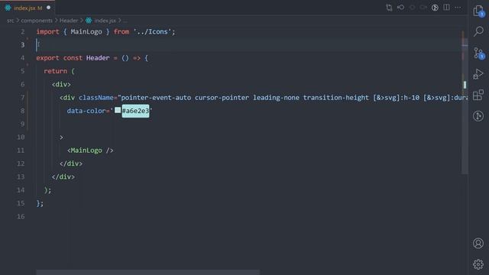
Task: Split the editor to the right
Action: point(446,8)
